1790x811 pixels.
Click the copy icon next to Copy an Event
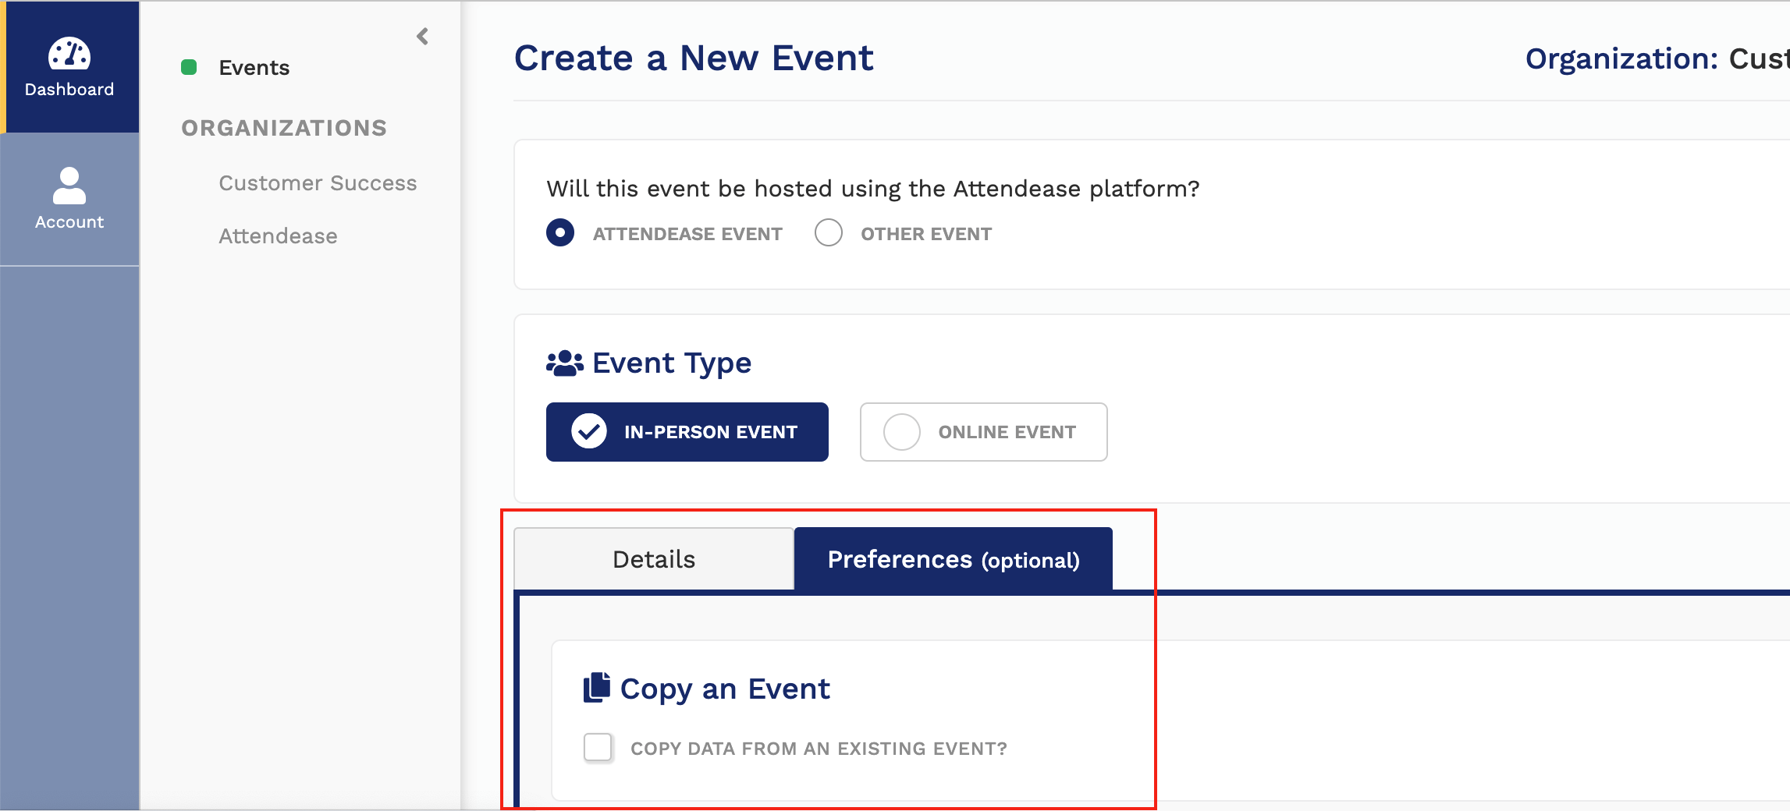tap(596, 687)
